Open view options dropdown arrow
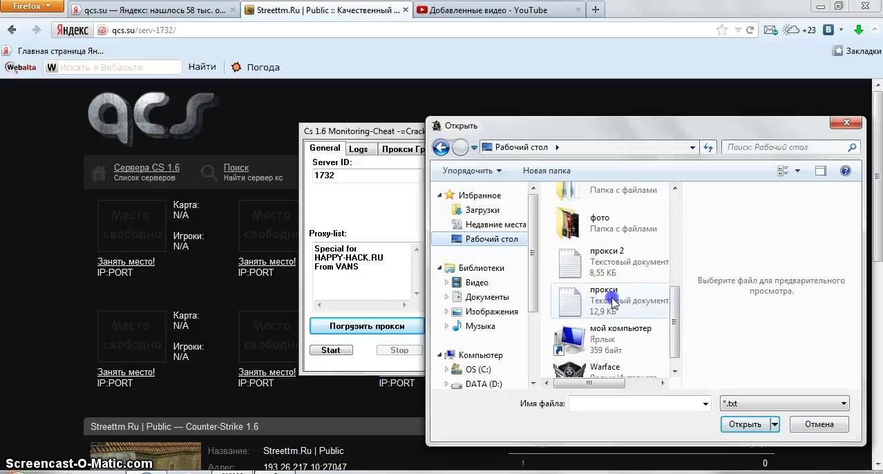 797,171
